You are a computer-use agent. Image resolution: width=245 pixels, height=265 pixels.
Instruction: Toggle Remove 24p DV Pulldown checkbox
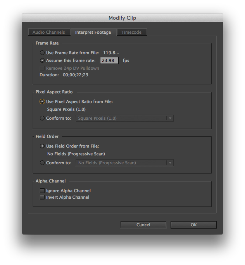click(x=42, y=68)
